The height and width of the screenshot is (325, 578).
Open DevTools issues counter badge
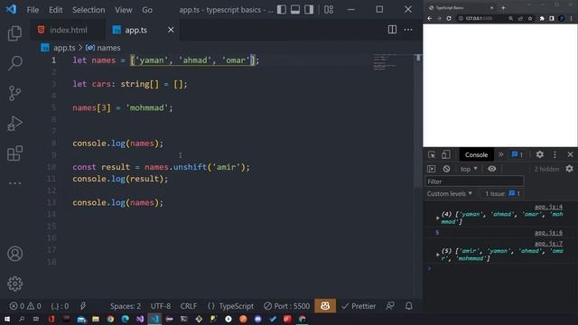coord(517,154)
